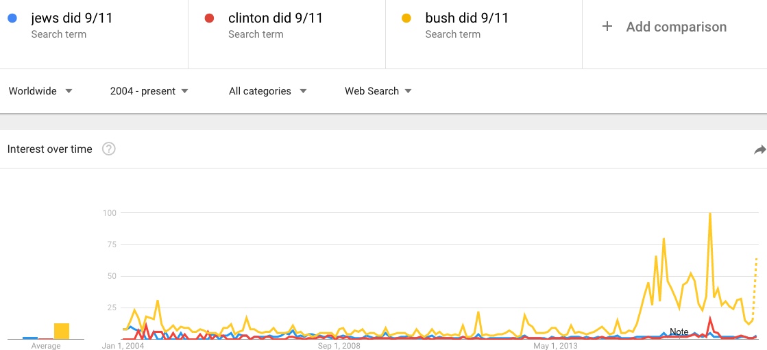Click the share arrow icon
Viewport: 767px width, 350px height.
tap(759, 149)
